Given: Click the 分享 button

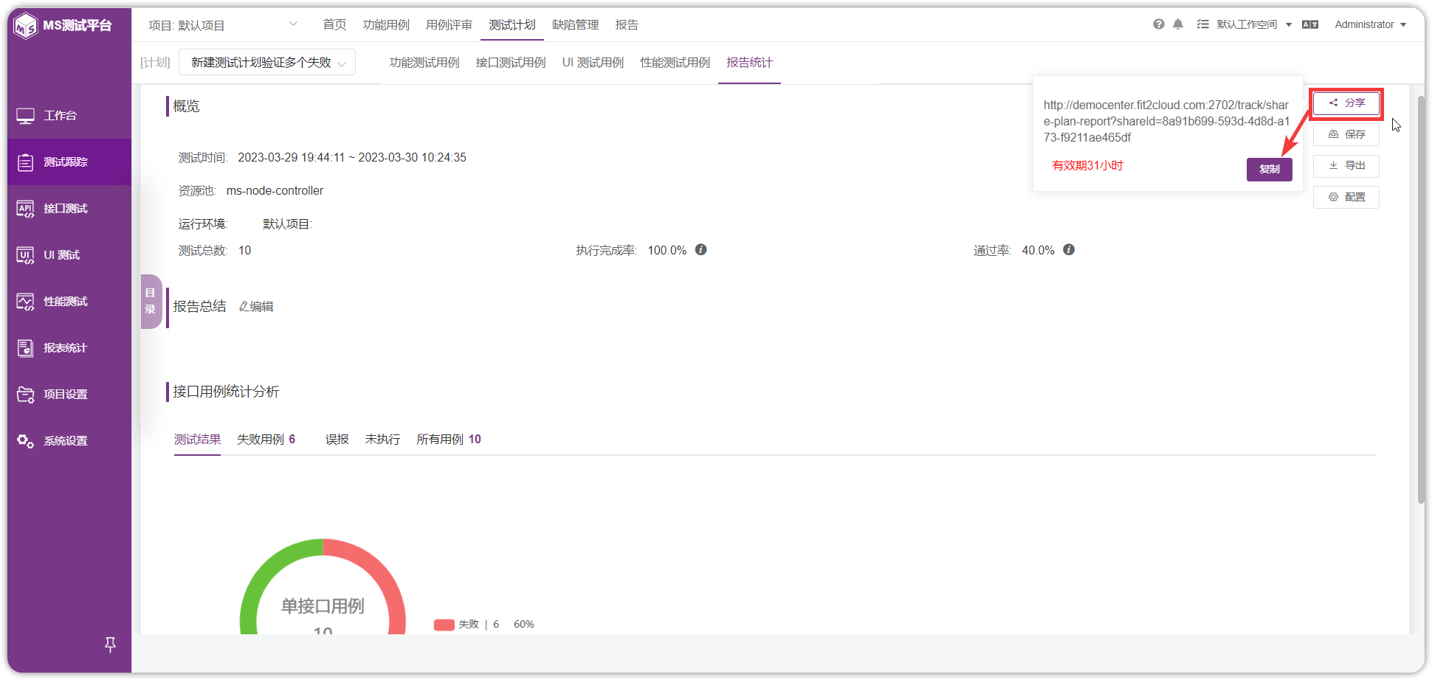Looking at the screenshot, I should point(1346,103).
